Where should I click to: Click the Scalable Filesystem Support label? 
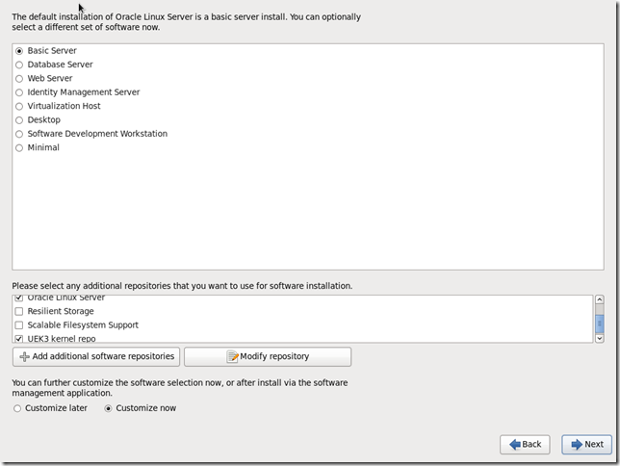[83, 325]
